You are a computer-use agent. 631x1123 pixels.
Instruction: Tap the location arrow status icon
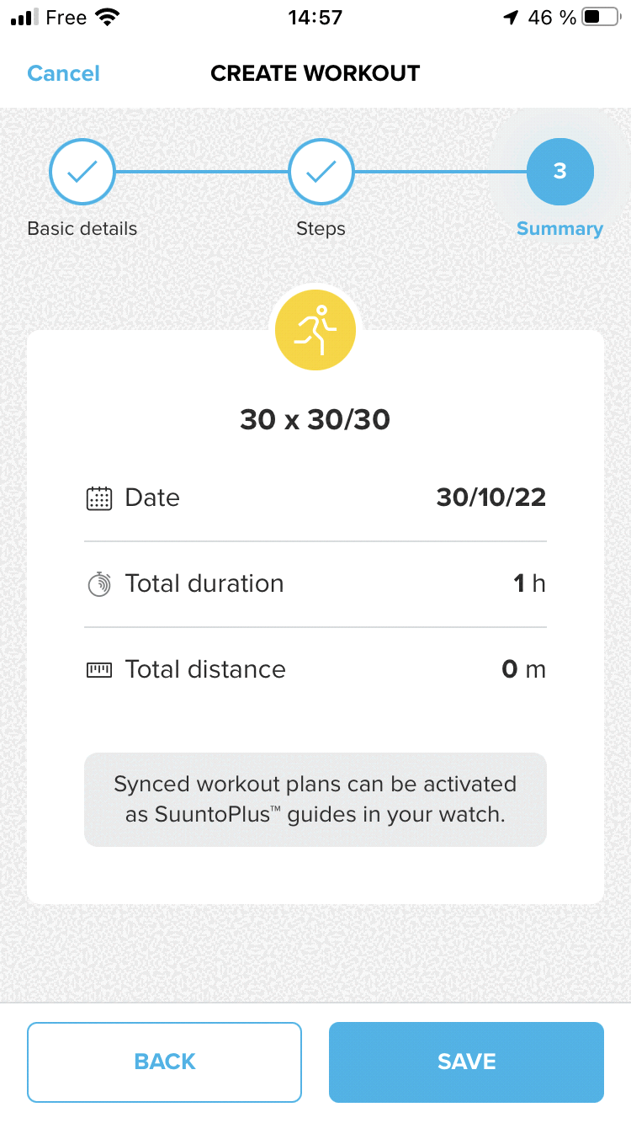click(511, 18)
